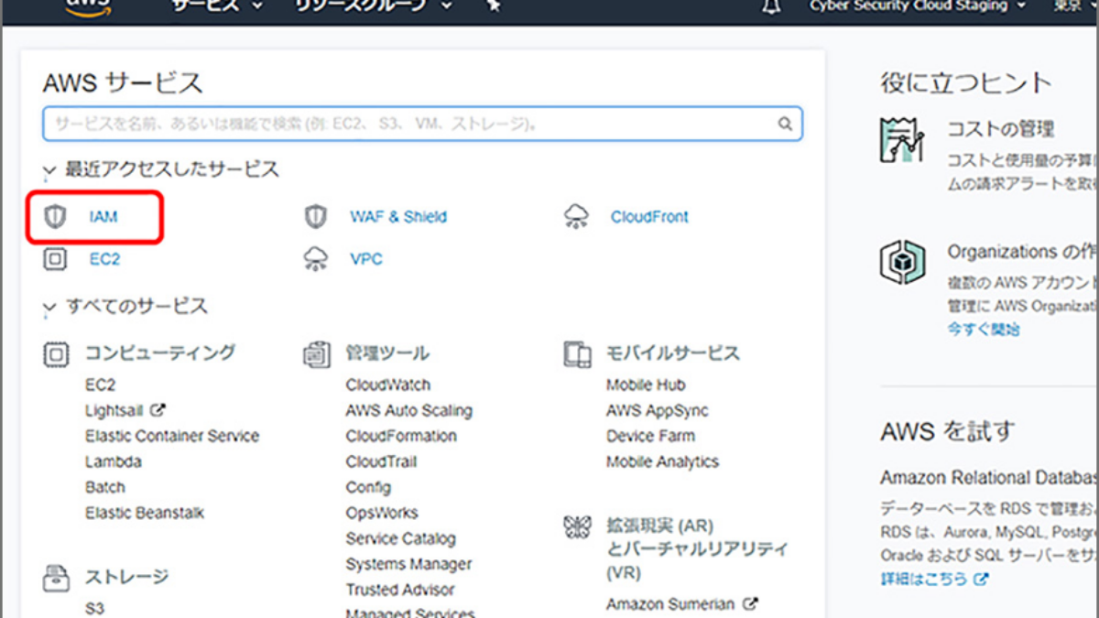Click the pin icon in top navigation
1099x618 pixels.
(x=494, y=6)
